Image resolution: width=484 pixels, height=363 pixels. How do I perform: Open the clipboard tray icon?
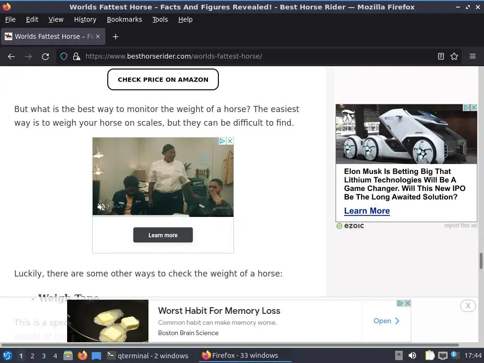[x=429, y=355]
